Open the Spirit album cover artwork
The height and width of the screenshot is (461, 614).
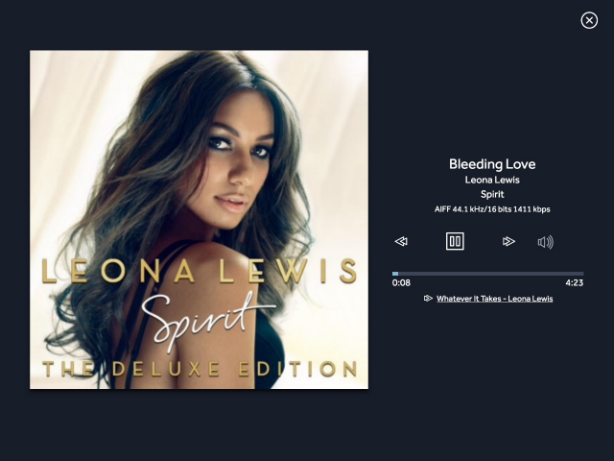point(199,220)
